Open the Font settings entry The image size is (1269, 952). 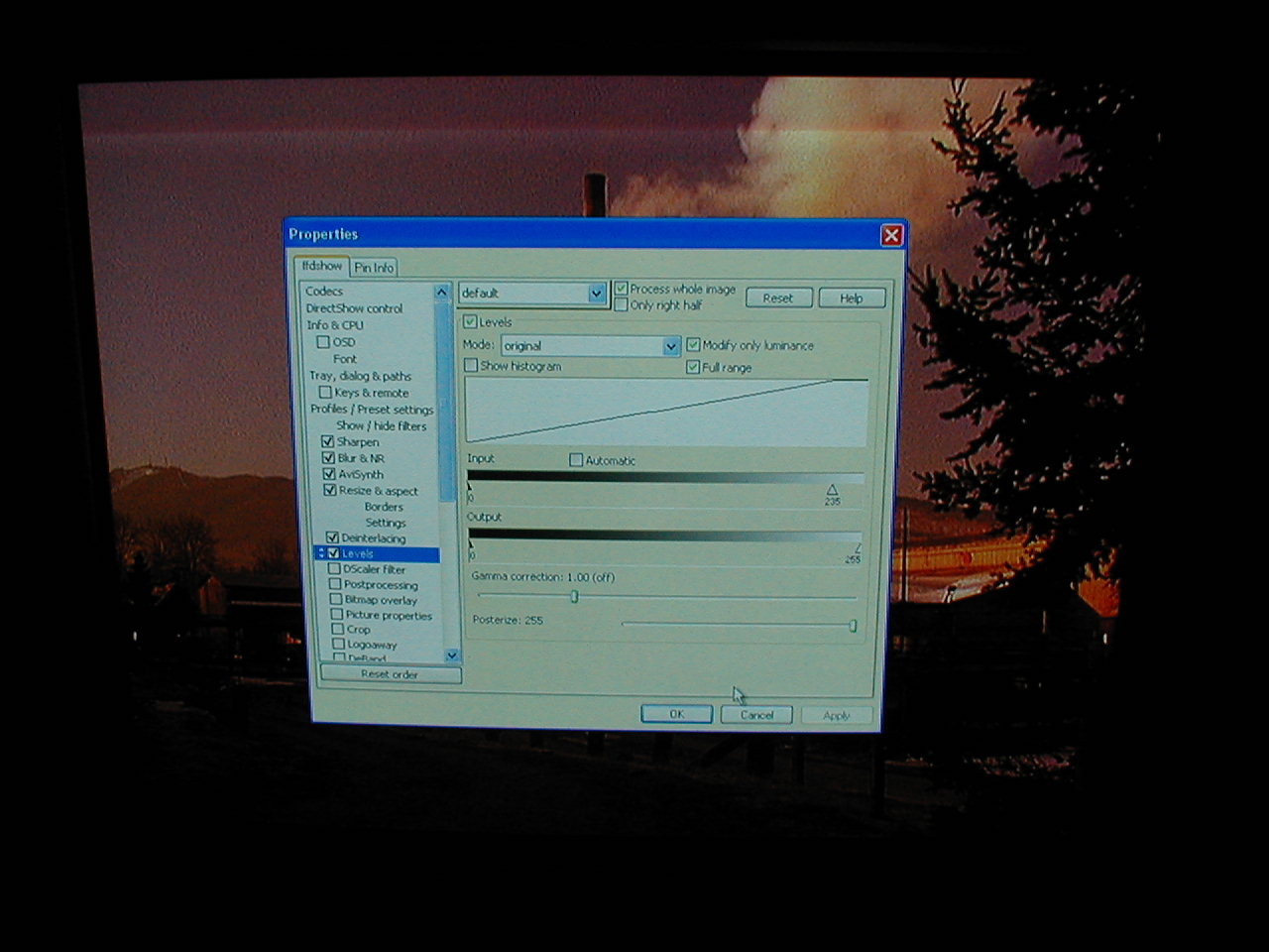344,359
